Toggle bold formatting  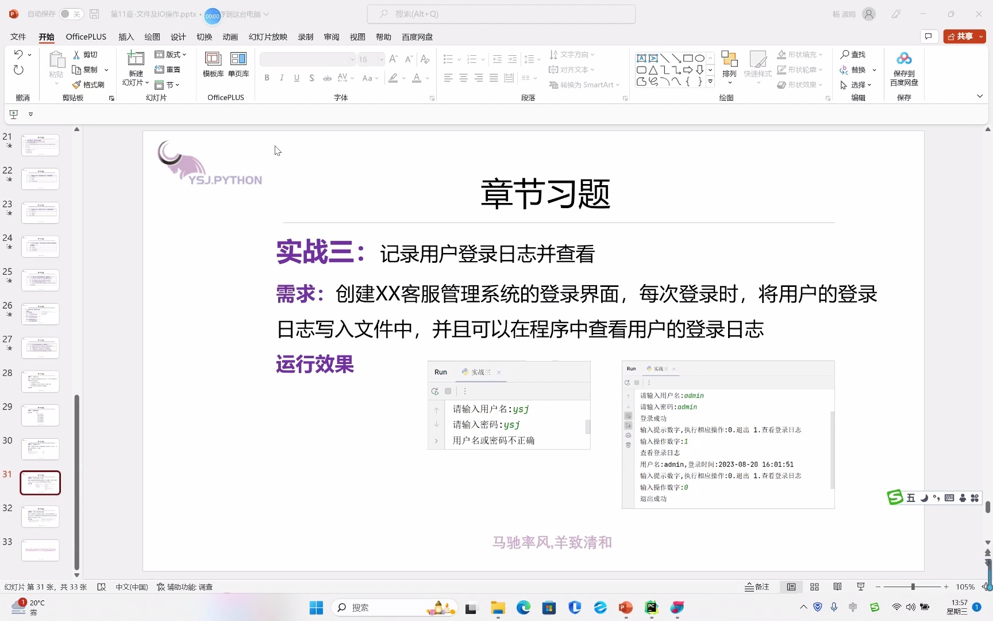coord(267,78)
